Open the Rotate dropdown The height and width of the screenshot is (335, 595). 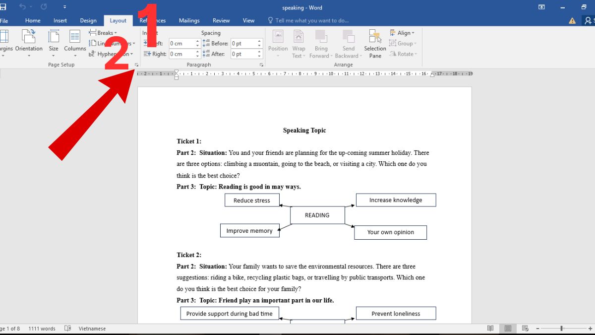[403, 54]
